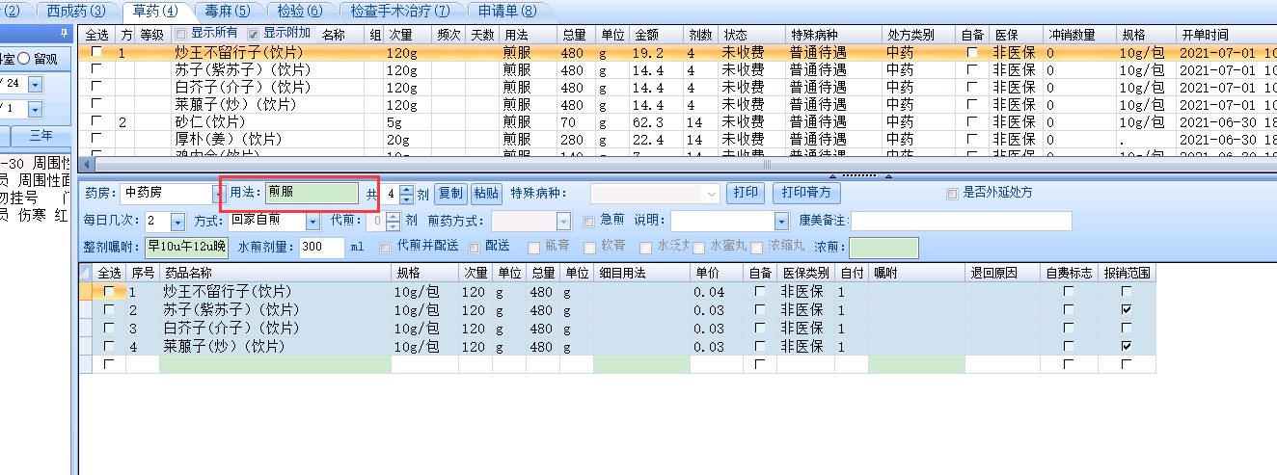The width and height of the screenshot is (1277, 475).
Task: Toggle the 显示所有 checkbox
Action: tap(182, 33)
